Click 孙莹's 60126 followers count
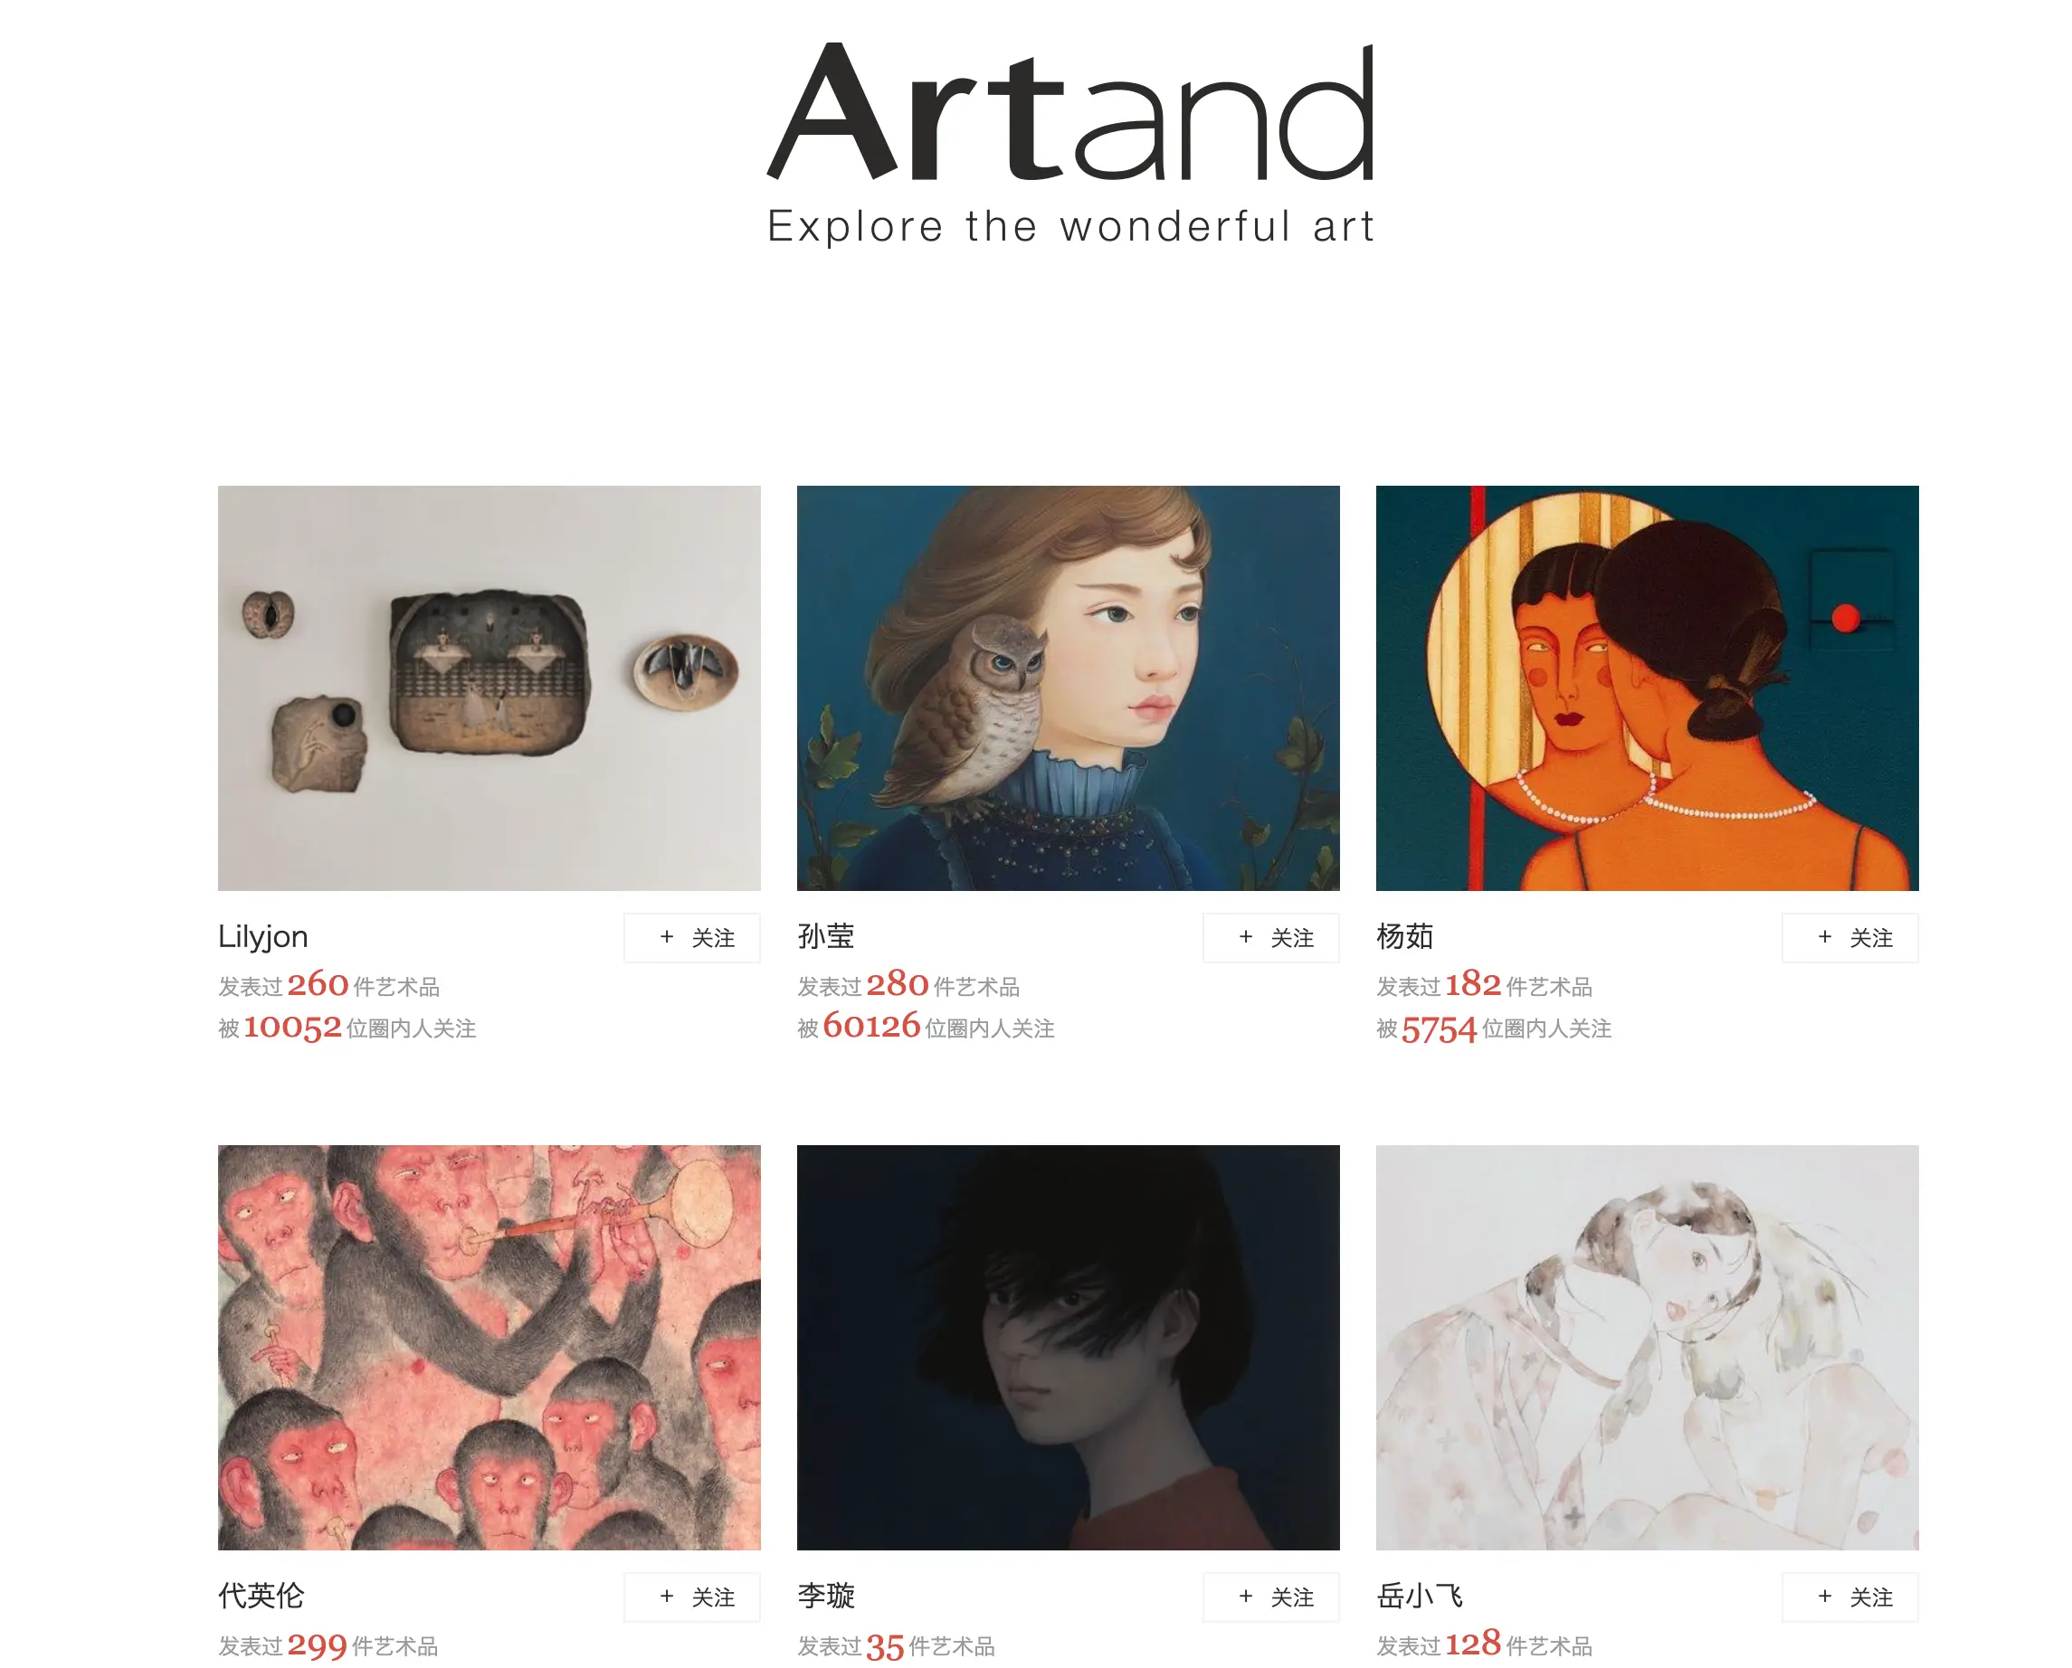This screenshot has height=1668, width=2072. (870, 1028)
